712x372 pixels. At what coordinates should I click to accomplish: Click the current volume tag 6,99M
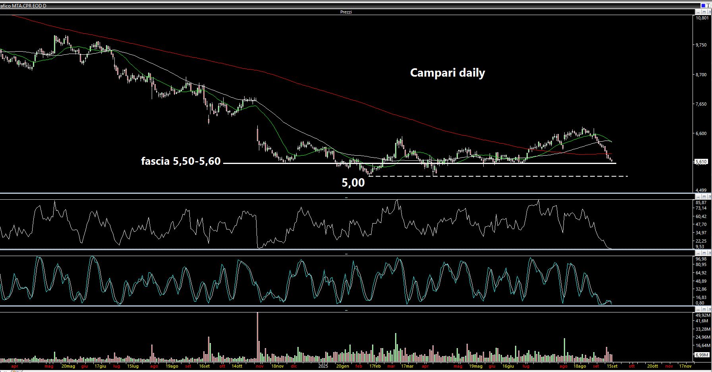tap(702, 355)
